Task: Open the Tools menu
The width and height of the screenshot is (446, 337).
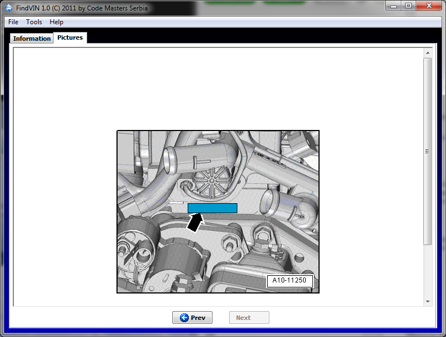Action: point(34,22)
